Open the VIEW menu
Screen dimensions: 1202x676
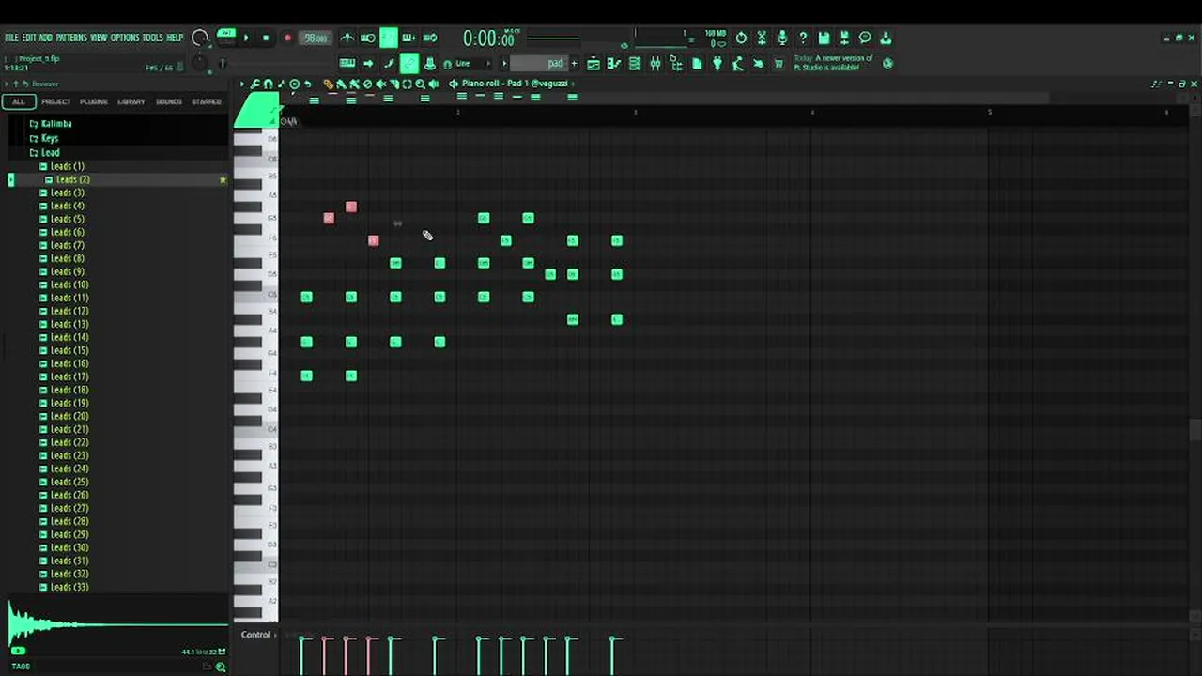click(99, 38)
